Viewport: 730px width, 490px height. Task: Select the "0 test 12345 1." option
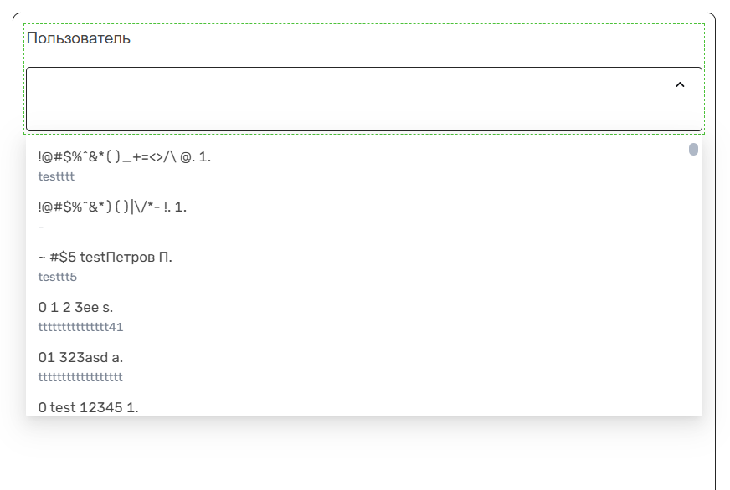coord(88,407)
